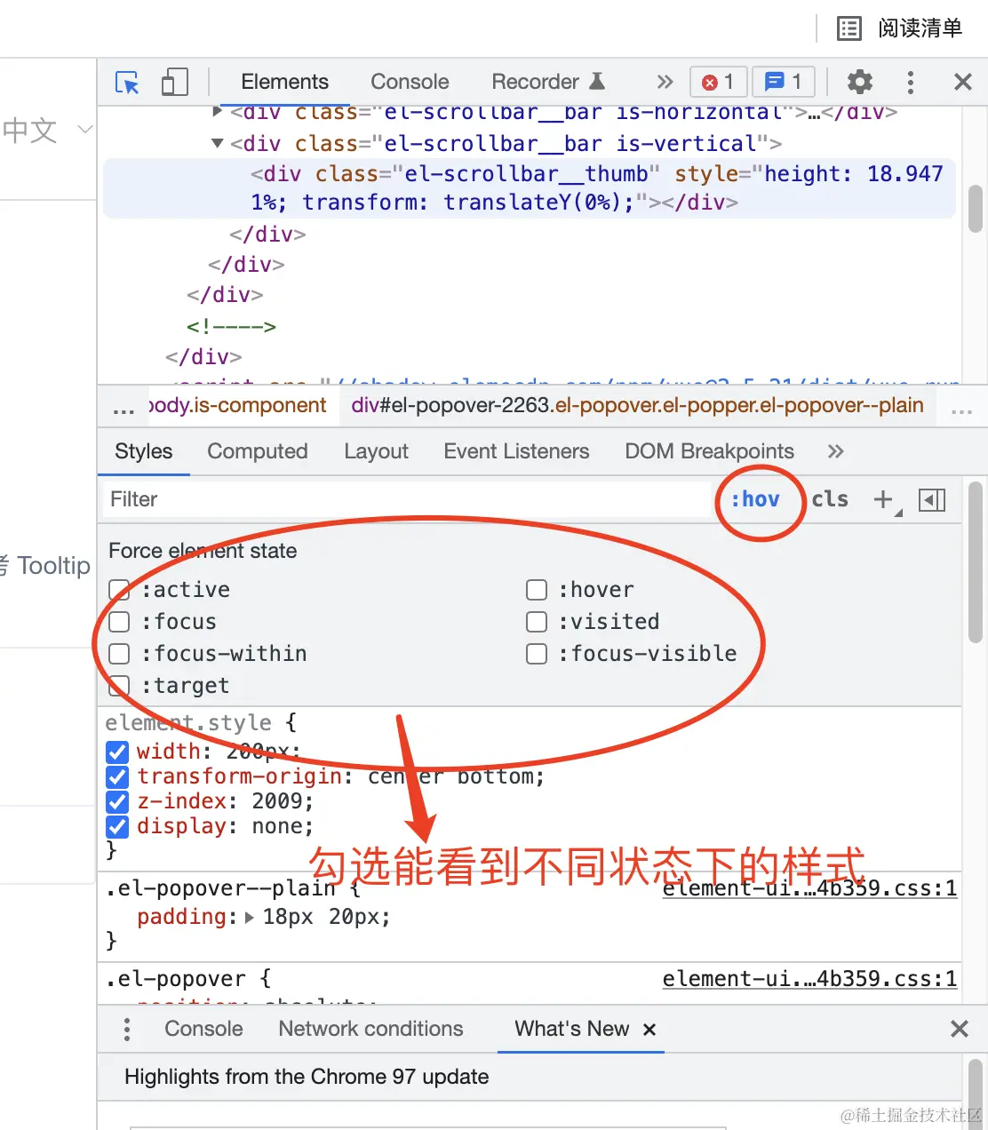Select the What's New drawer tab
Image resolution: width=988 pixels, height=1130 pixels.
coord(571,1029)
